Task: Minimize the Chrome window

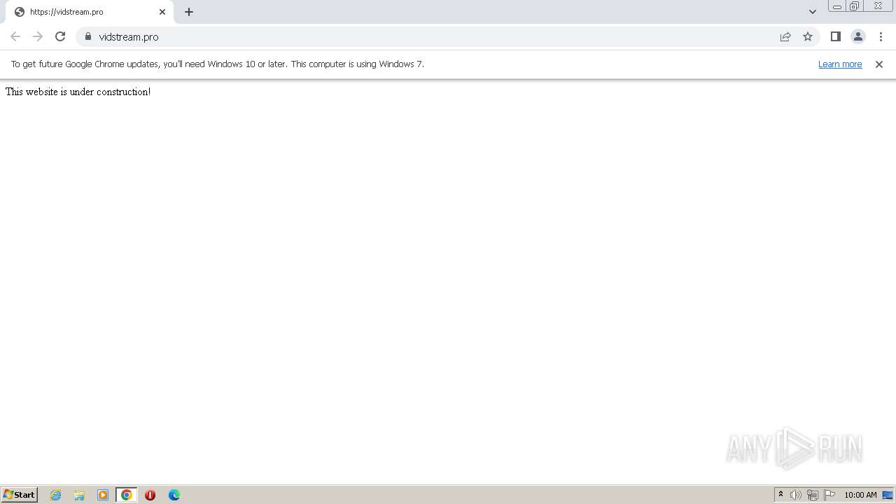Action: 837,6
